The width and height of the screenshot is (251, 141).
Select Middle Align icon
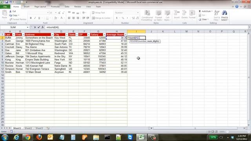pyautogui.click(x=73, y=13)
